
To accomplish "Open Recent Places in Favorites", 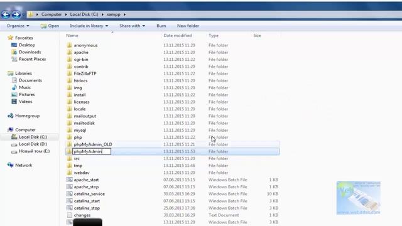I will click(32, 59).
